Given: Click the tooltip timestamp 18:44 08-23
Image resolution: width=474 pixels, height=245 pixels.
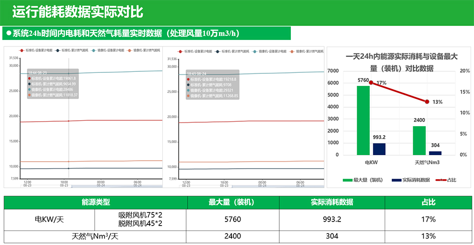Looking at the screenshot, I should [37, 73].
